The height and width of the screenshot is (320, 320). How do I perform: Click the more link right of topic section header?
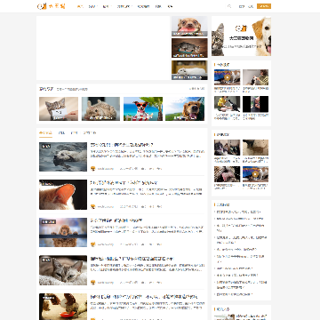(196, 89)
